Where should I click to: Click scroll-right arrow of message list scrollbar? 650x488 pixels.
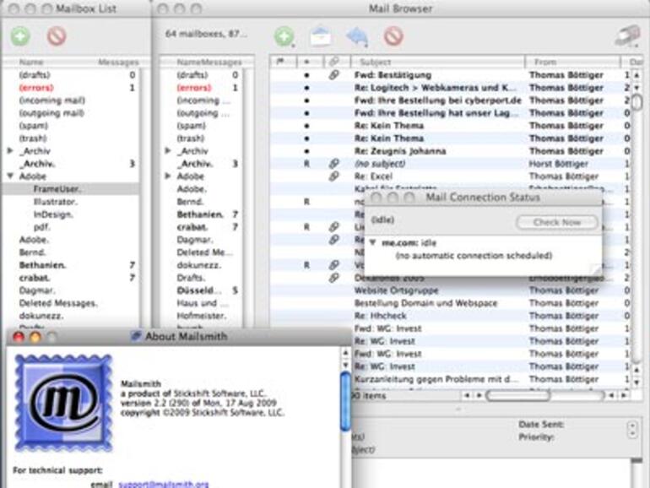(624, 395)
